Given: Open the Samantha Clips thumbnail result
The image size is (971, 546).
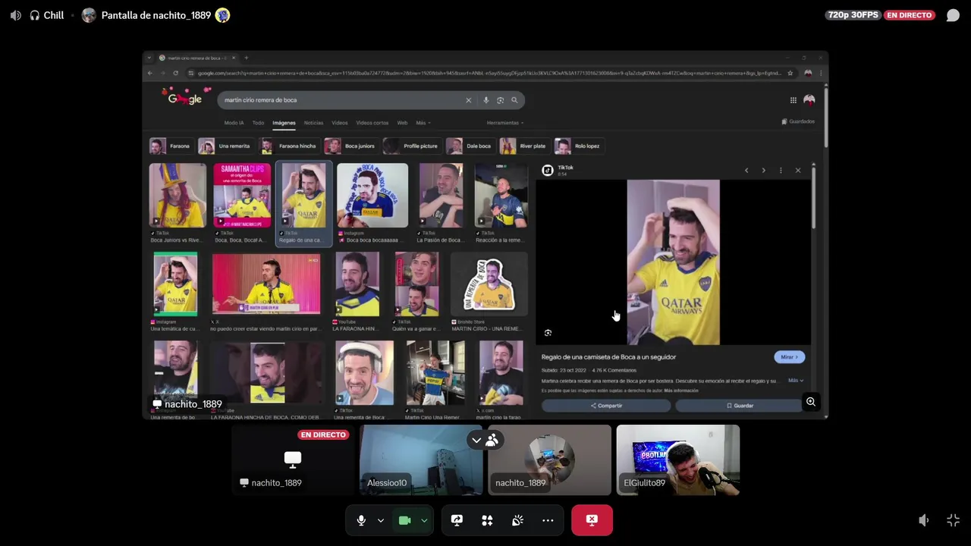Looking at the screenshot, I should click(242, 196).
